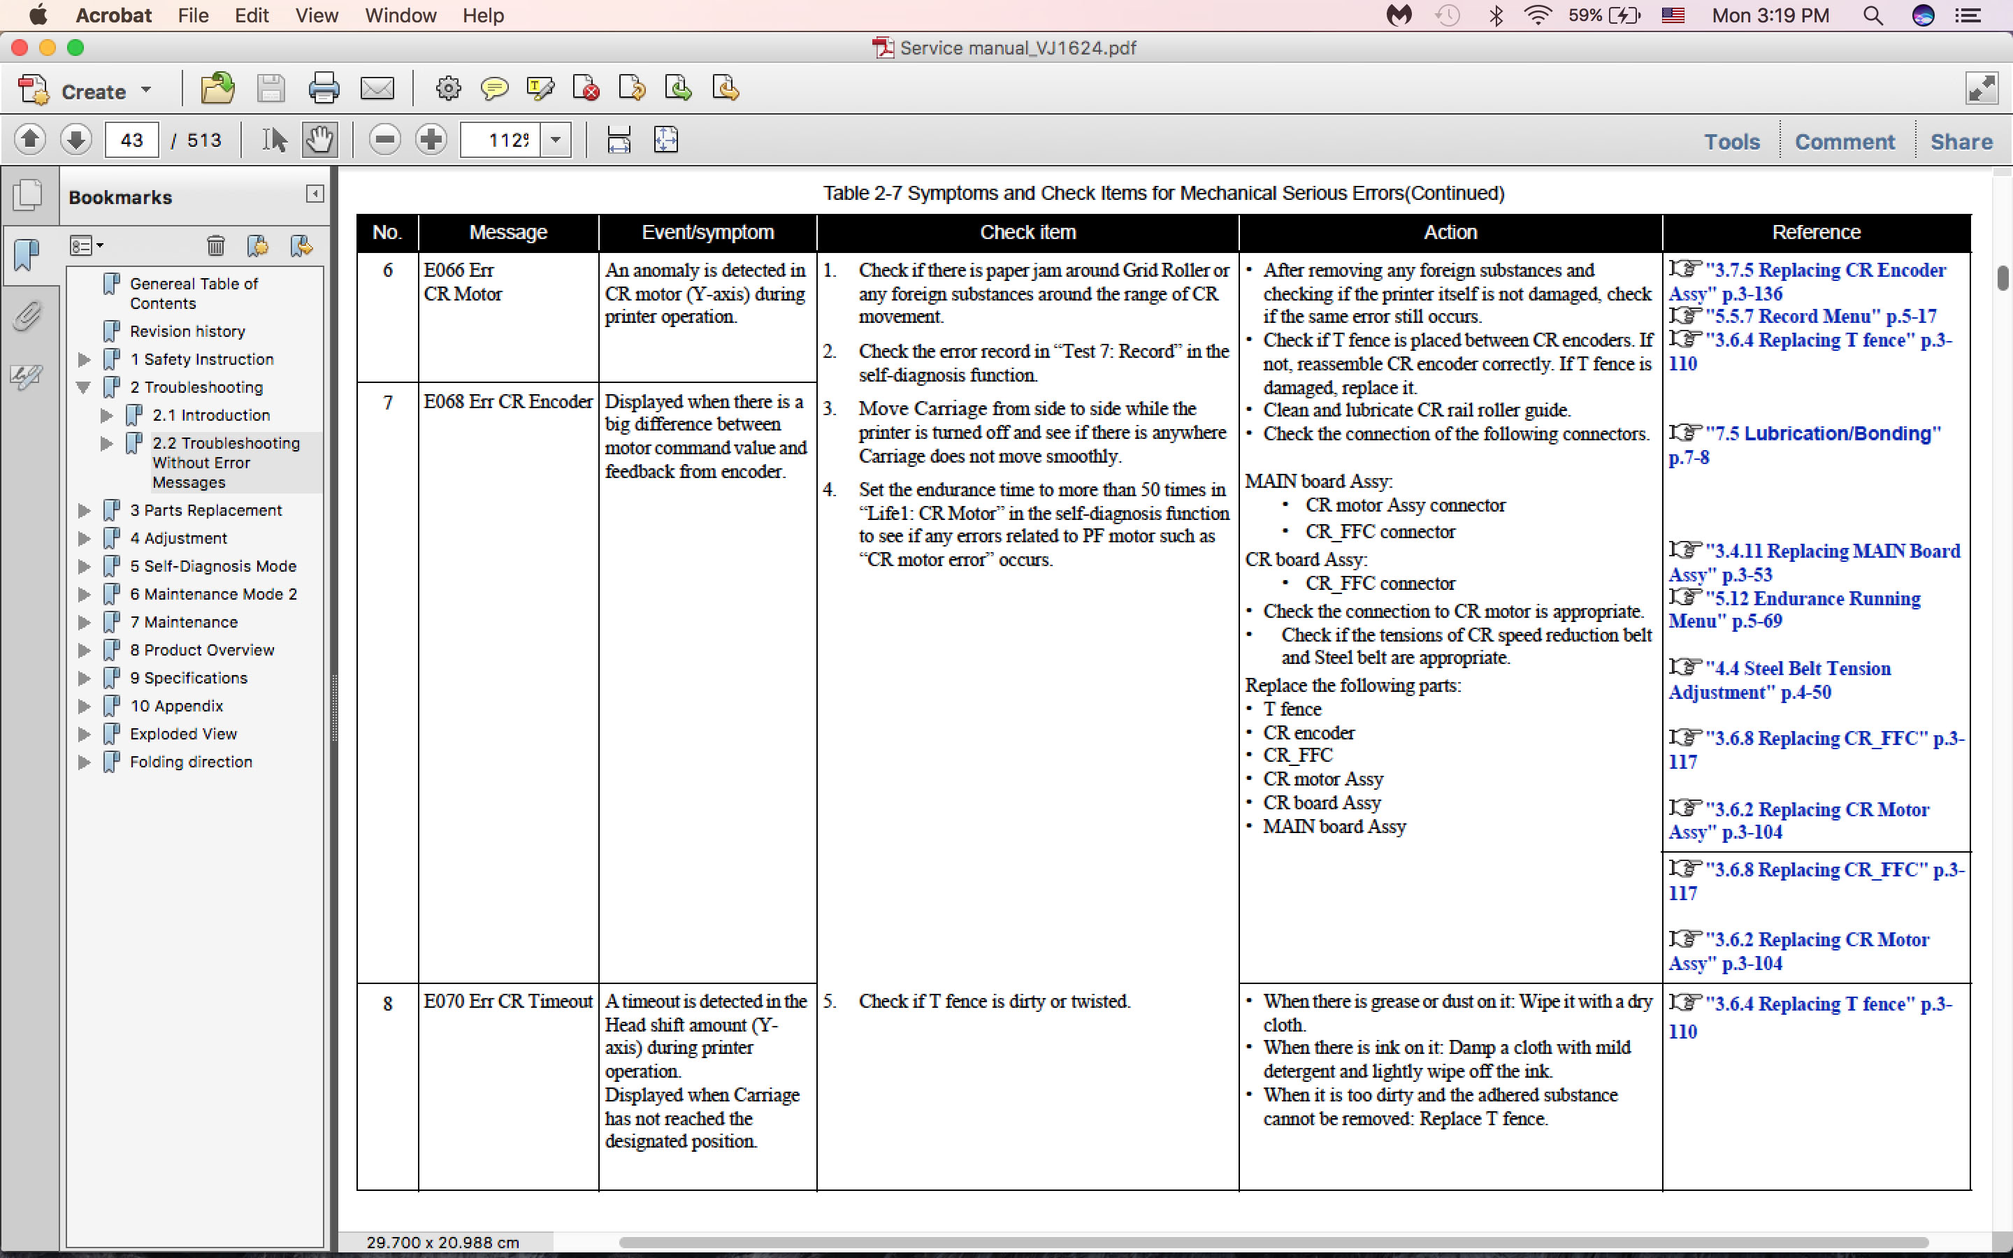The image size is (2013, 1258).
Task: Open the Acrobat application menu
Action: (113, 15)
